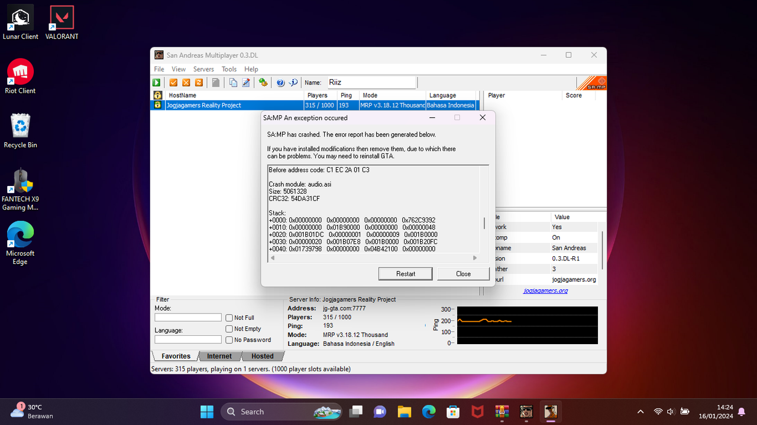
Task: Click the lock icon in Jogjagamers row
Action: (158, 105)
